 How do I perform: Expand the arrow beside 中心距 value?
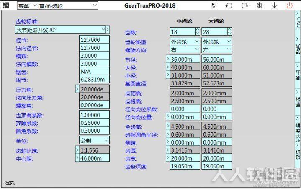pyautogui.click(x=77, y=158)
